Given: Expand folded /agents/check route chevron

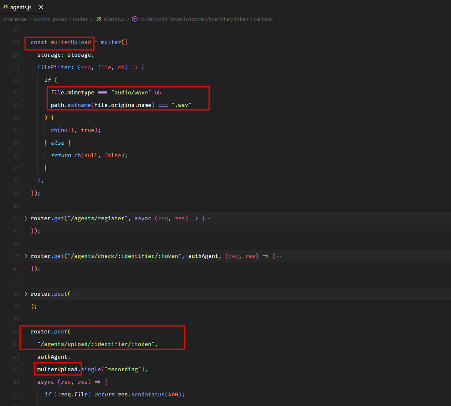Looking at the screenshot, I should 26,256.
